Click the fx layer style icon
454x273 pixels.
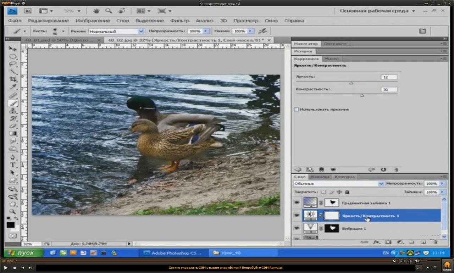tap(376, 242)
